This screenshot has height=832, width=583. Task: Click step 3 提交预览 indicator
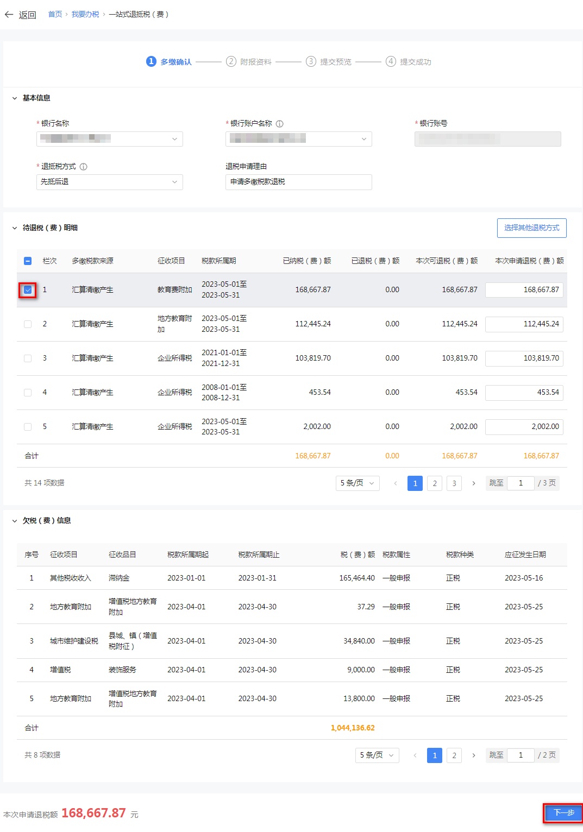(311, 62)
